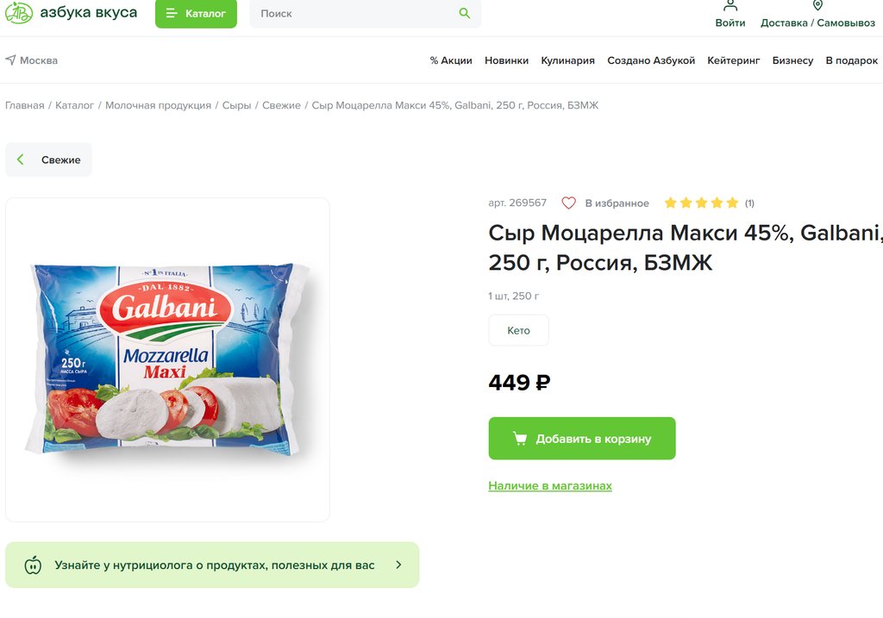Open the Кулинария menu item
883x618 pixels.
pyautogui.click(x=567, y=60)
